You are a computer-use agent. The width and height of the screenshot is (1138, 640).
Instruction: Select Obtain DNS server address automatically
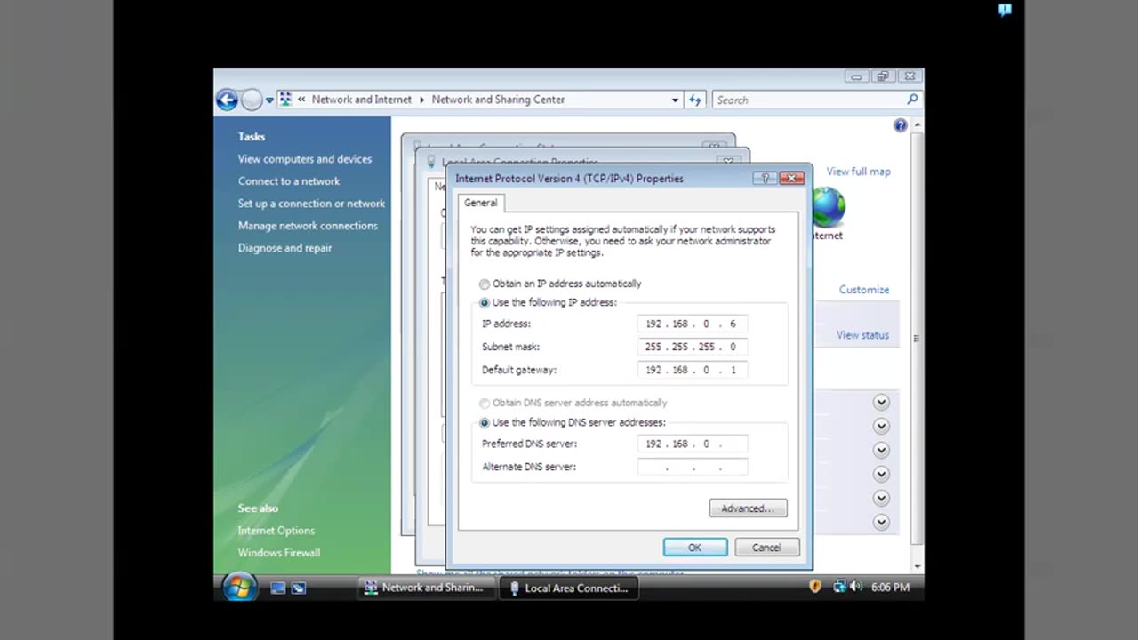(x=485, y=403)
